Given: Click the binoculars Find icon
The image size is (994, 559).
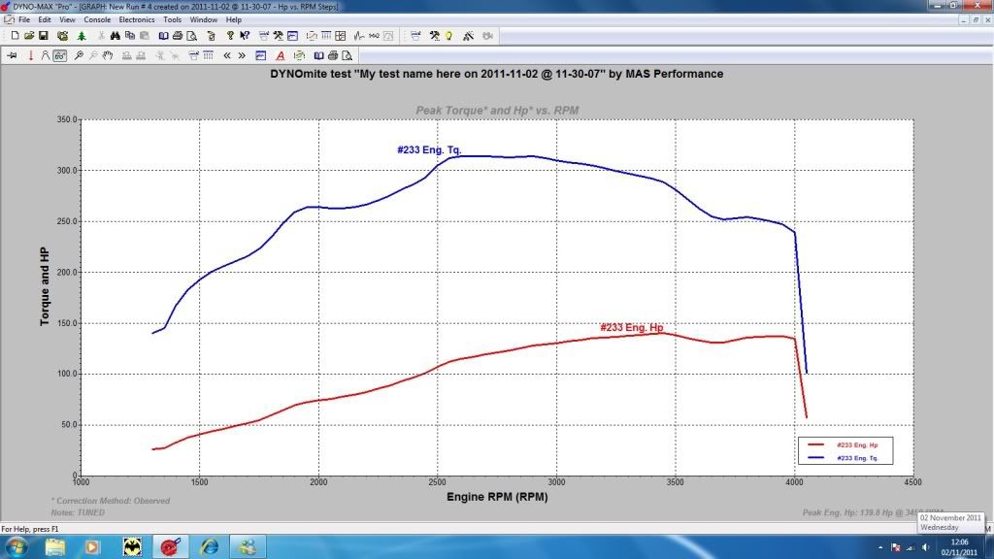Looking at the screenshot, I should [115, 36].
